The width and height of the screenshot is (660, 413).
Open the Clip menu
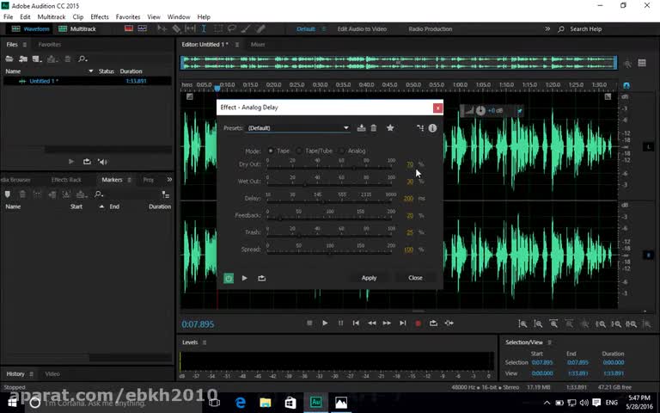coord(78,17)
